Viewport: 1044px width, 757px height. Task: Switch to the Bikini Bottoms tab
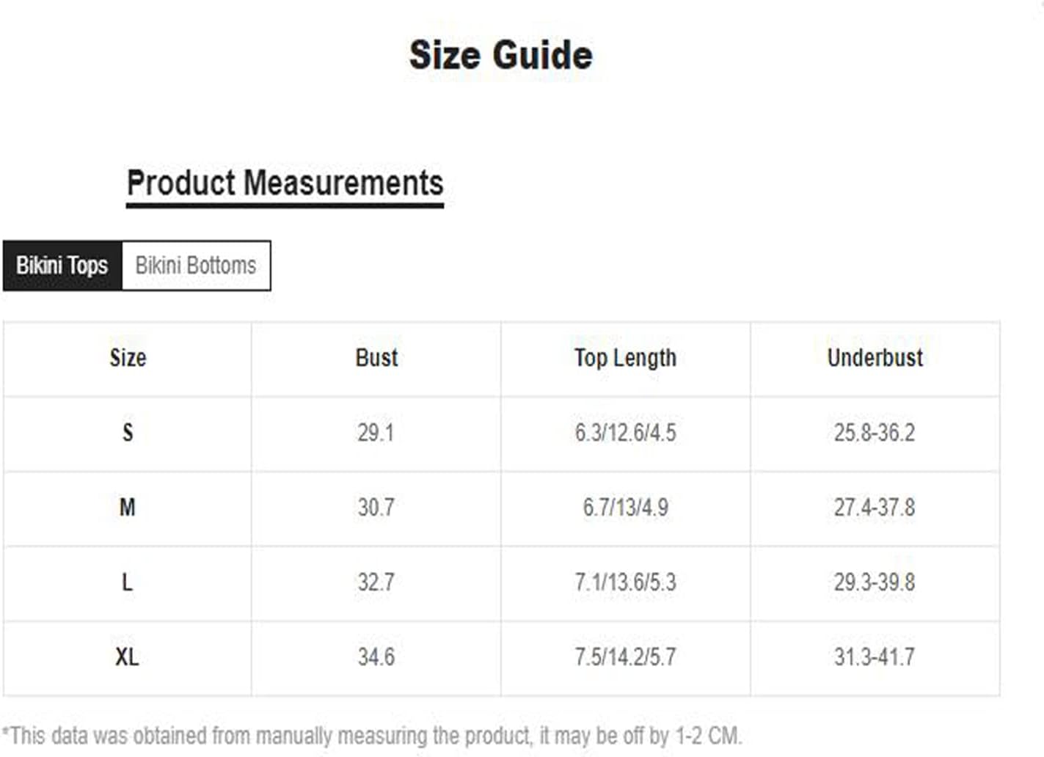point(196,266)
